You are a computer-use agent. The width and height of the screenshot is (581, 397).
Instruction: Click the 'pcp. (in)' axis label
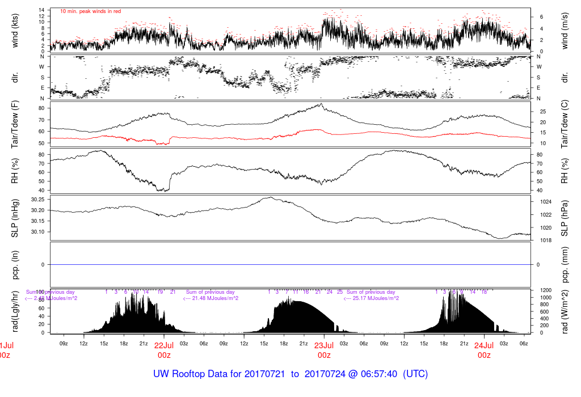(15, 265)
